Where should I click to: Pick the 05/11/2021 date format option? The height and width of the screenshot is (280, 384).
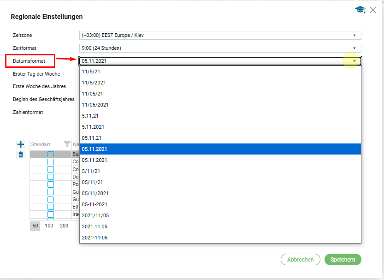coord(95,193)
